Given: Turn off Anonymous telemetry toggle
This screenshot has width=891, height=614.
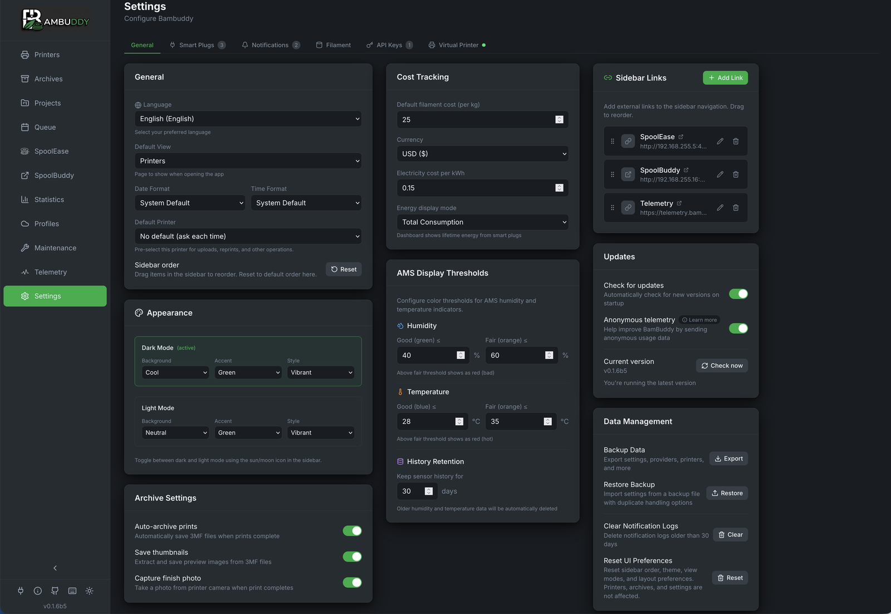Looking at the screenshot, I should [738, 329].
